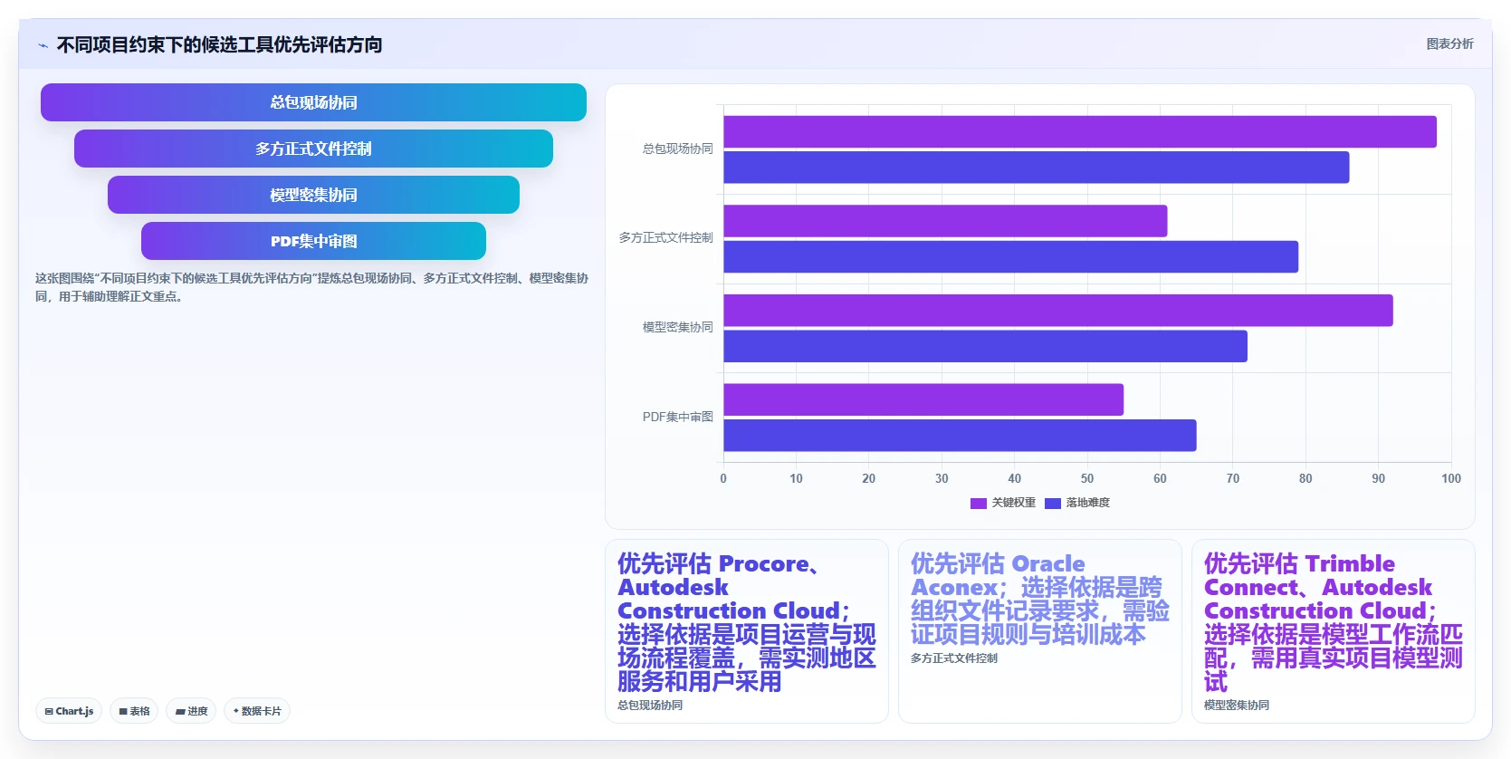
Task: Click 模型密集协同 purple 关键权重 bar
Action: [x=1058, y=311]
